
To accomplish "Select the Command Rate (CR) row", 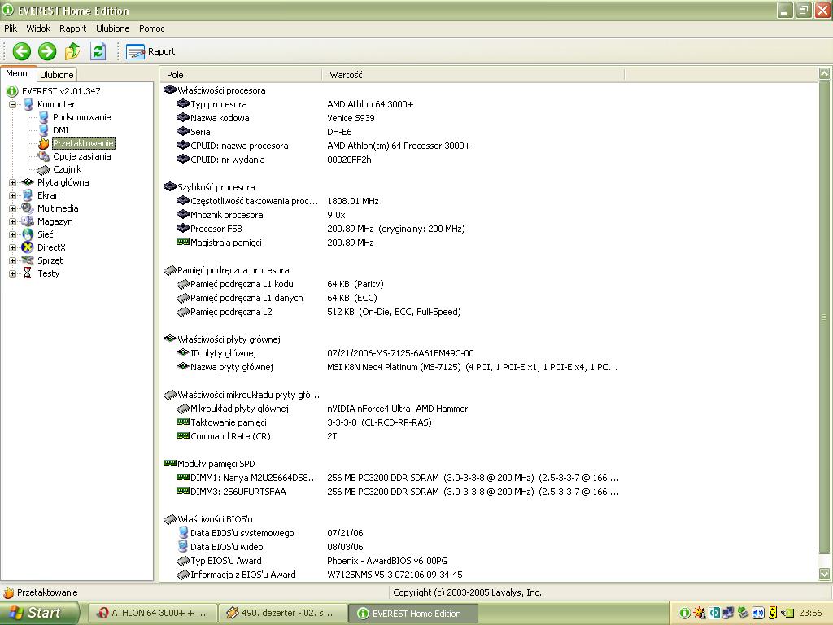I will 392,436.
